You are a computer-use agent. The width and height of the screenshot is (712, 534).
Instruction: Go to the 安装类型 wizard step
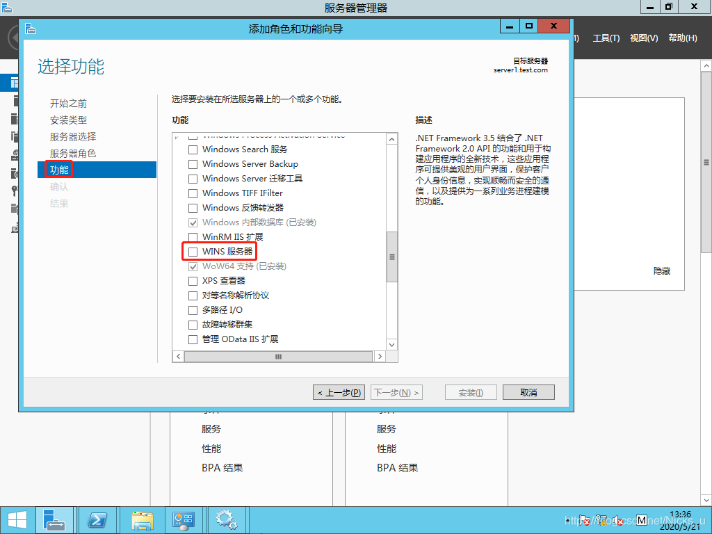pyautogui.click(x=68, y=120)
